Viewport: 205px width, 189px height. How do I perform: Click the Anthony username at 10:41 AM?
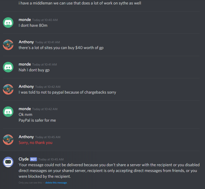pos(26,42)
